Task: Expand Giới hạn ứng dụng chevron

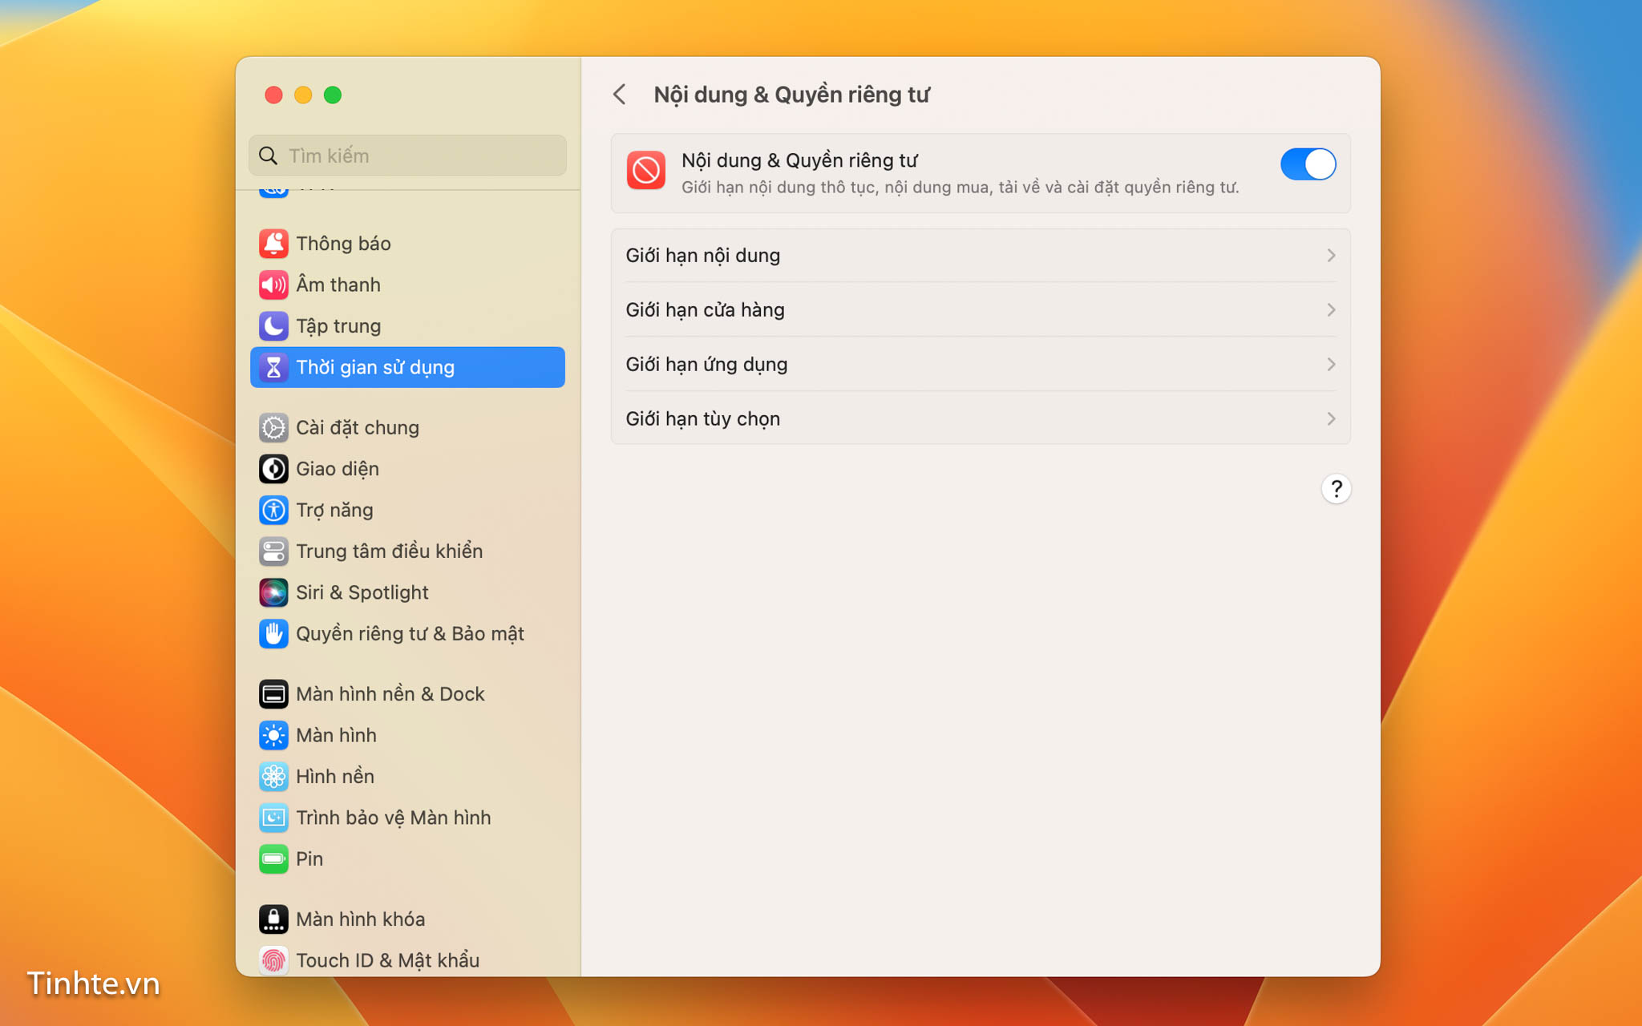Action: (1331, 363)
